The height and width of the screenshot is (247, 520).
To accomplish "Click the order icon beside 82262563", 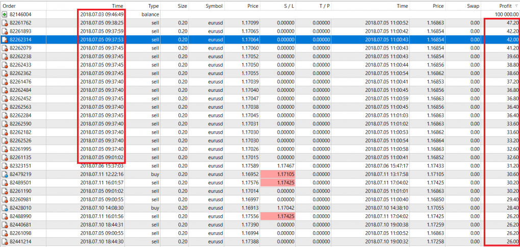I will pos(4,107).
